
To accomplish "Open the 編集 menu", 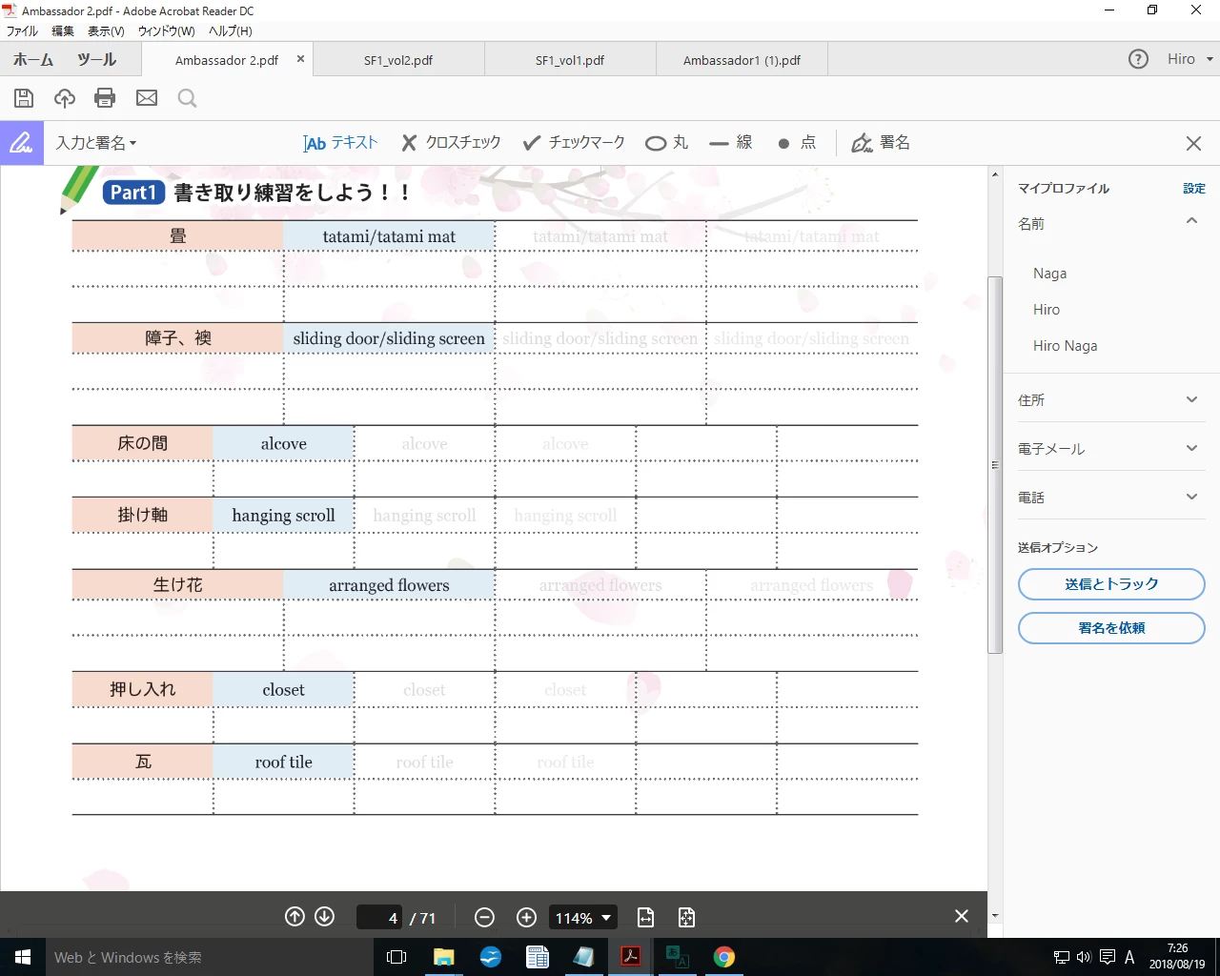I will (63, 31).
